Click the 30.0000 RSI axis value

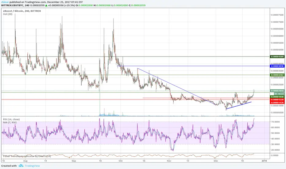coord(276,144)
